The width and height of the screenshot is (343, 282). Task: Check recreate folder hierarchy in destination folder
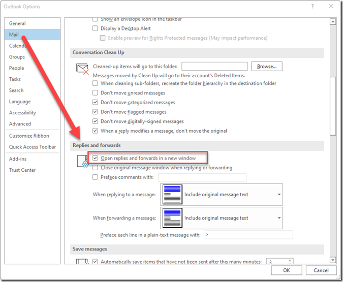95,83
